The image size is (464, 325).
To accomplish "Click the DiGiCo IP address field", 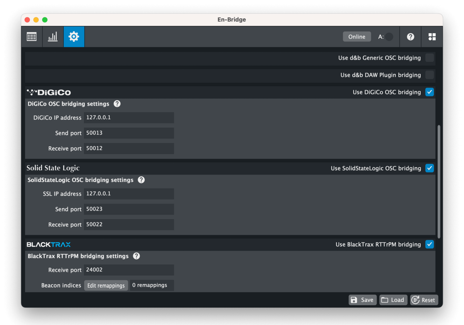I will pos(129,118).
